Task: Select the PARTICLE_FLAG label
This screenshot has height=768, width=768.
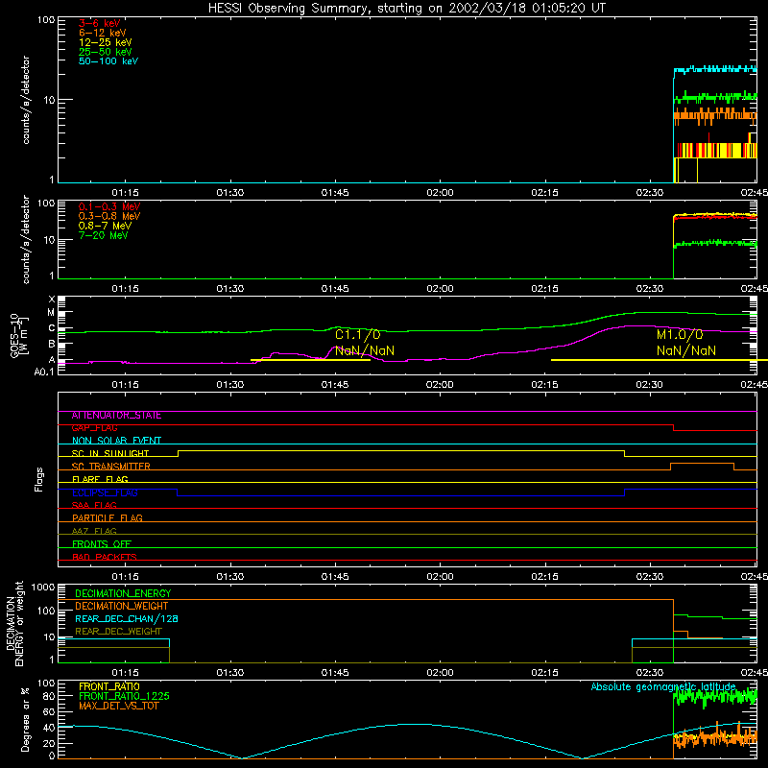Action: [108, 518]
